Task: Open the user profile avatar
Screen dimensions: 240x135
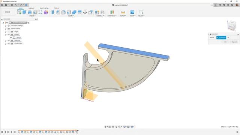Action: [x=237, y=5]
